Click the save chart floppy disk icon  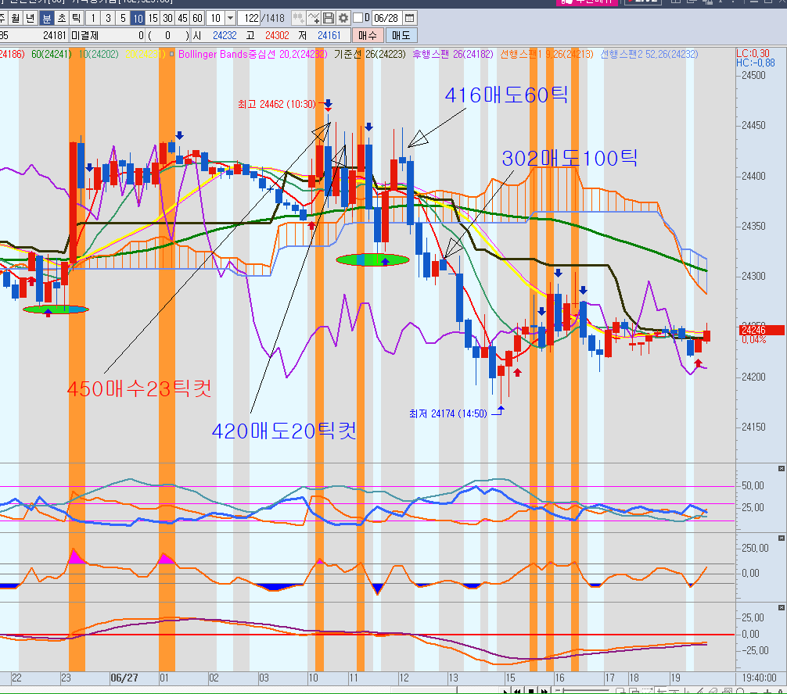tap(329, 18)
